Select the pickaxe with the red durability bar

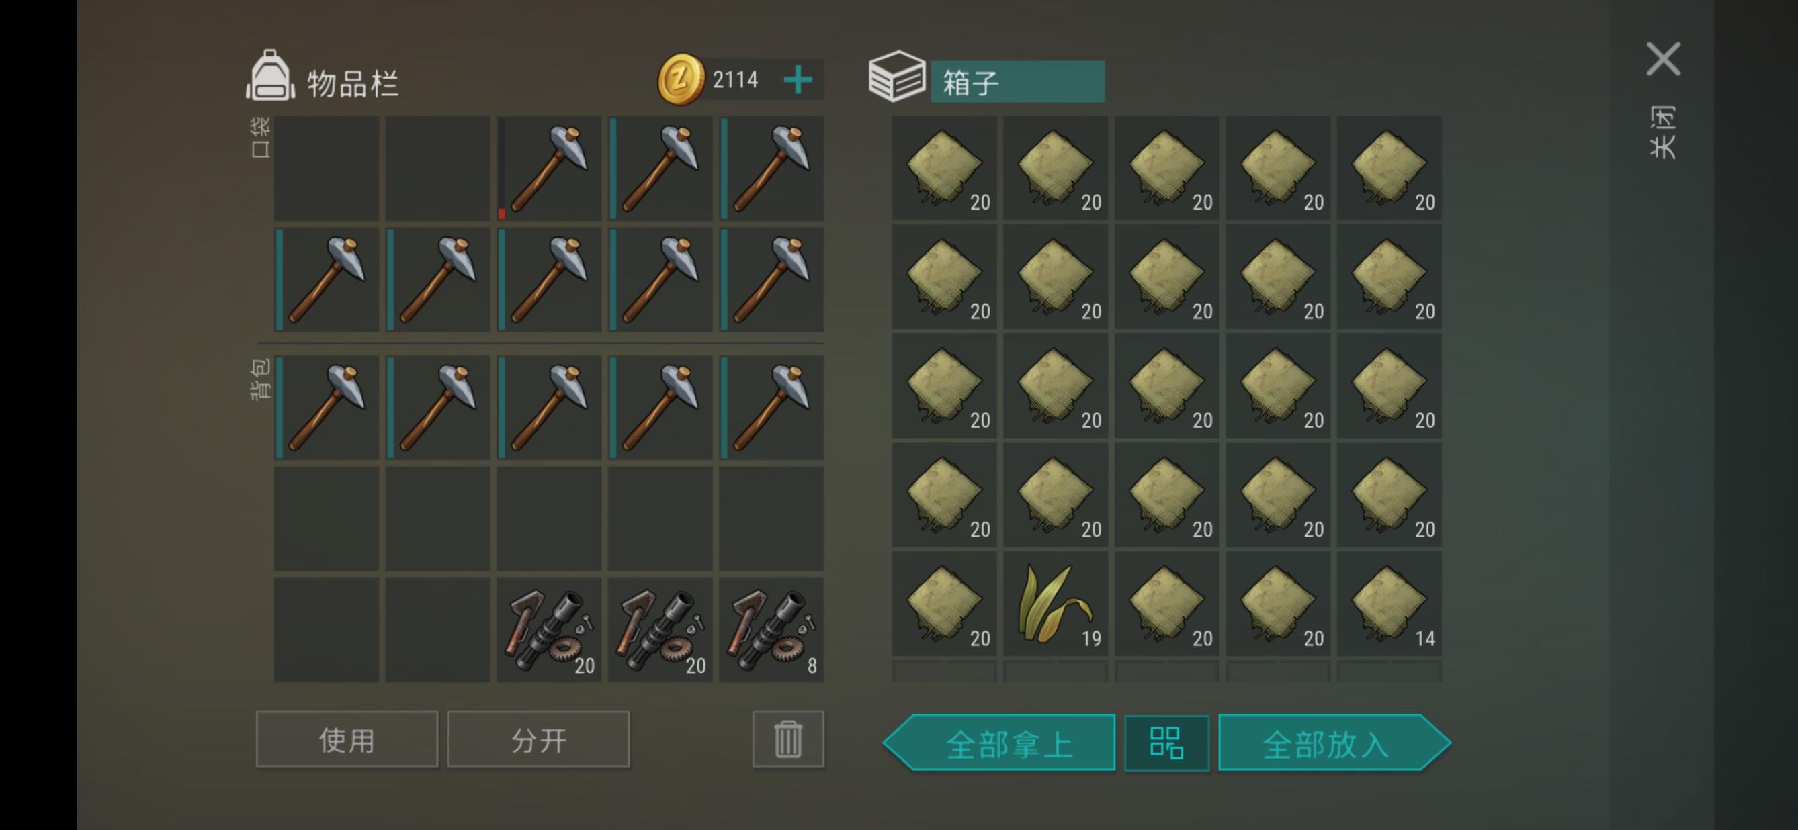[549, 169]
